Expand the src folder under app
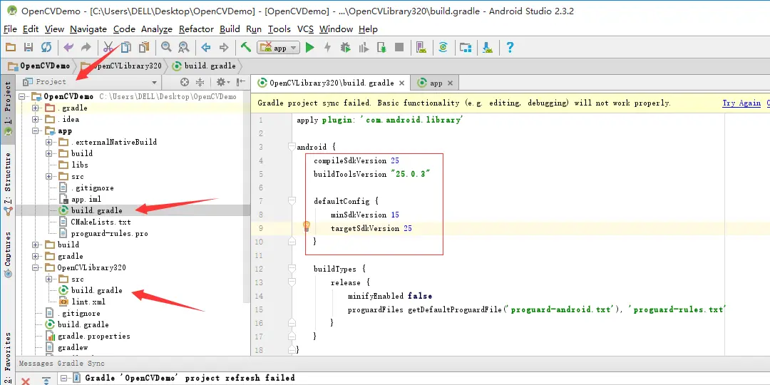This screenshot has height=385, width=770. click(x=48, y=176)
